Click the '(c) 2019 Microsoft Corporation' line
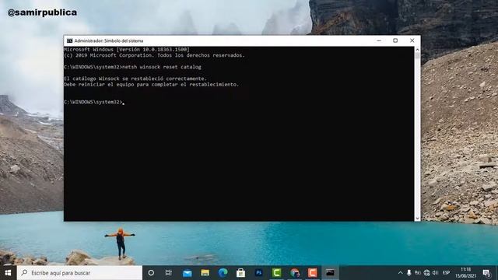This screenshot has height=280, width=498. (154, 55)
